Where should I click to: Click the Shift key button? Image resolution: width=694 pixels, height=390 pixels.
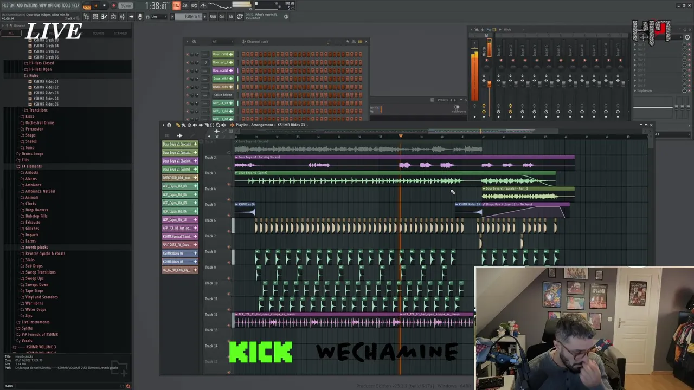click(213, 17)
